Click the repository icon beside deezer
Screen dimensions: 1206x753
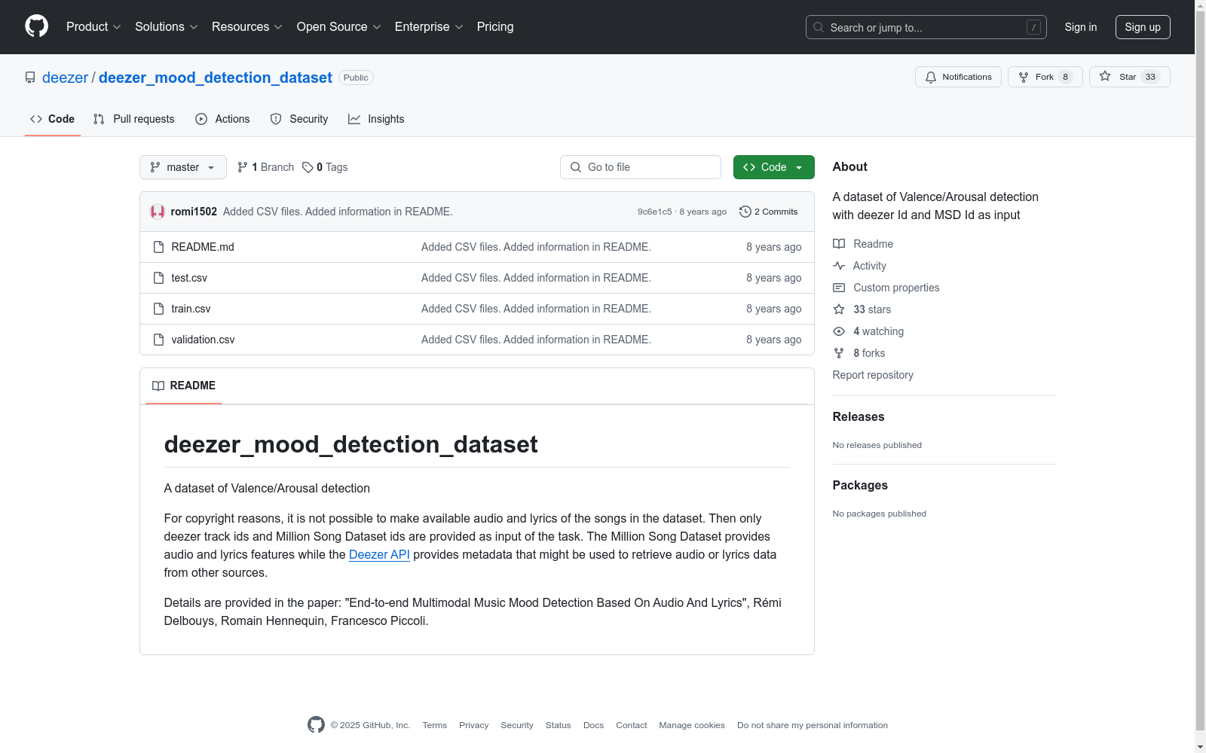(30, 78)
